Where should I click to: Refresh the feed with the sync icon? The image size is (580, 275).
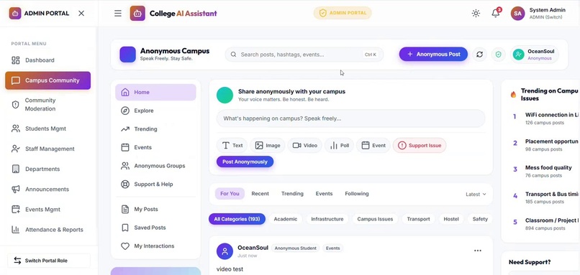[480, 55]
